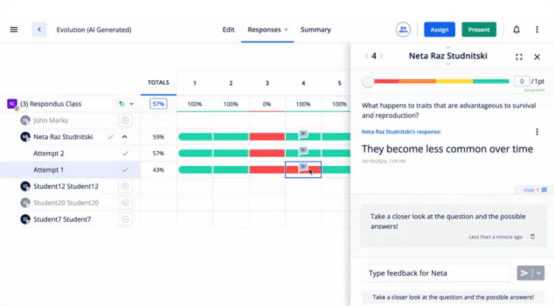The image size is (554, 306).
Task: Open response options three-dot menu
Action: point(537,132)
